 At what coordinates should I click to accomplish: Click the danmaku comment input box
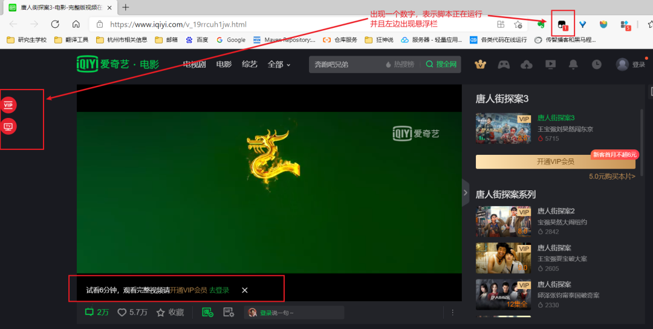(x=294, y=313)
